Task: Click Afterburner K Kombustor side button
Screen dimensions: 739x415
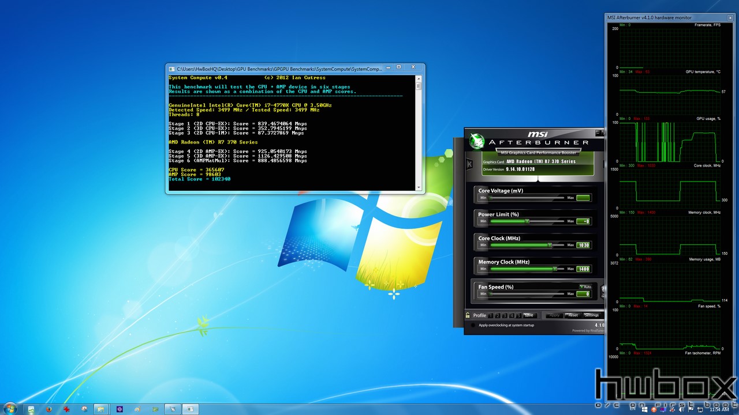Action: [469, 164]
